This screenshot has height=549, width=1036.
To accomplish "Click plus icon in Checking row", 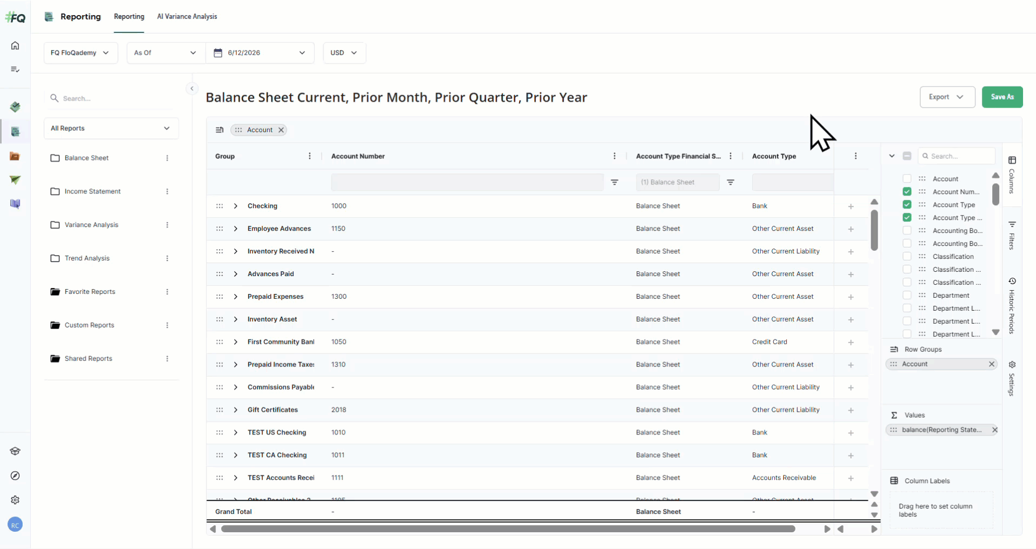I will tap(851, 206).
